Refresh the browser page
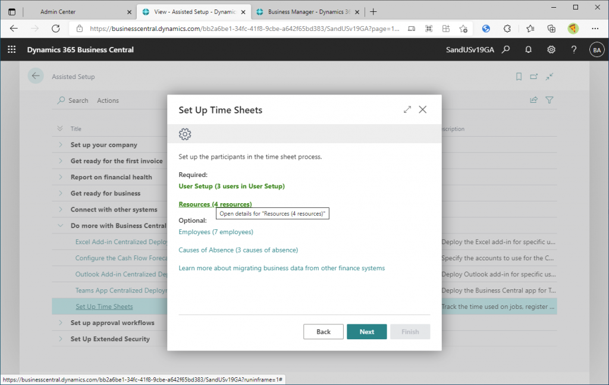The image size is (609, 385). pos(56,29)
